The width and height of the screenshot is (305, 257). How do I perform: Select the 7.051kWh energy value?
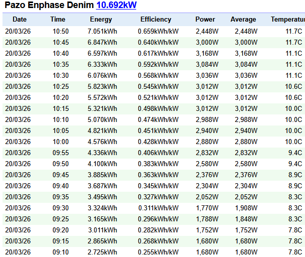tap(103, 31)
